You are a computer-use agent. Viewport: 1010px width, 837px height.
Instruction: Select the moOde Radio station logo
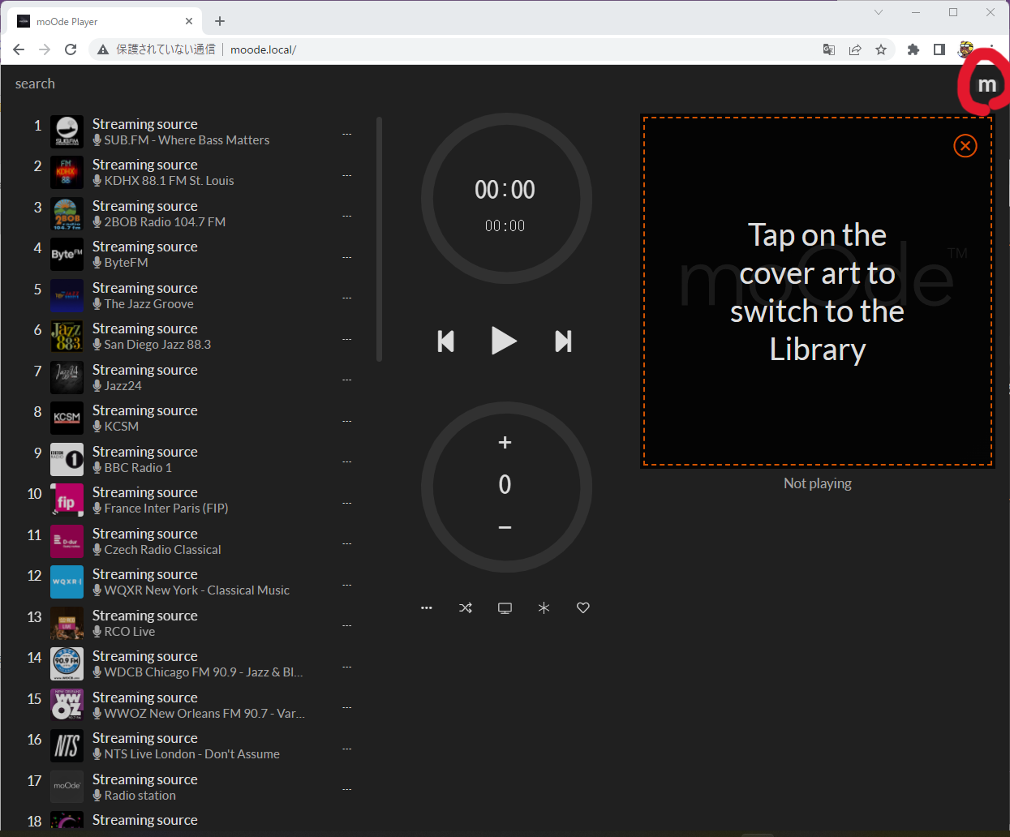tap(67, 787)
